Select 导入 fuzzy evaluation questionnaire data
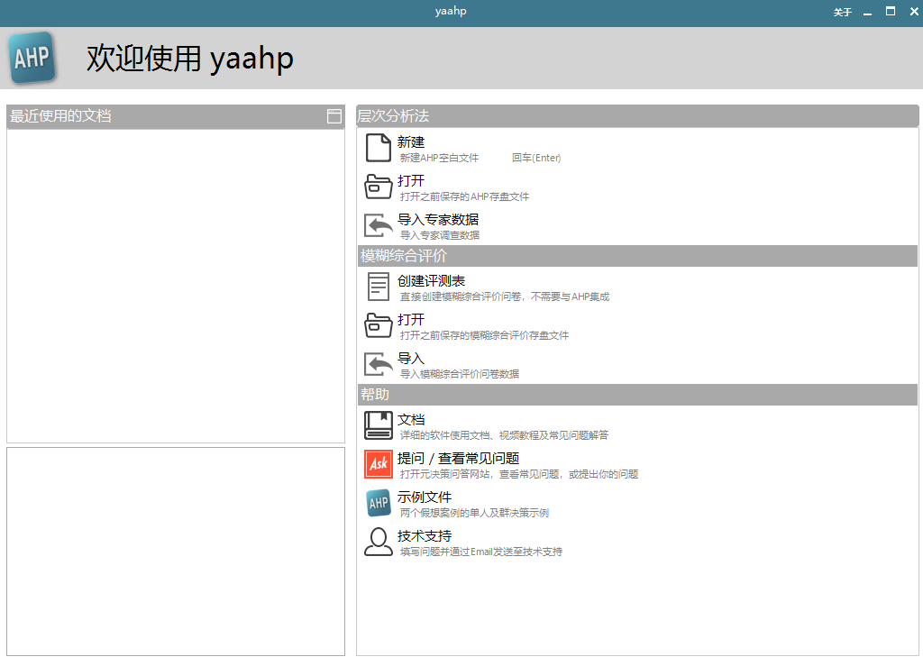The width and height of the screenshot is (923, 666). (x=410, y=359)
